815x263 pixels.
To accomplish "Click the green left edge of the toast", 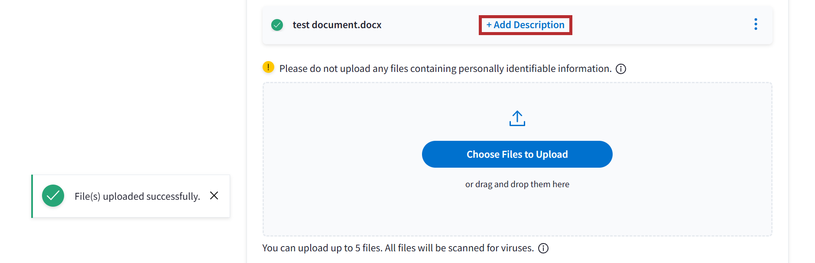I will (32, 196).
